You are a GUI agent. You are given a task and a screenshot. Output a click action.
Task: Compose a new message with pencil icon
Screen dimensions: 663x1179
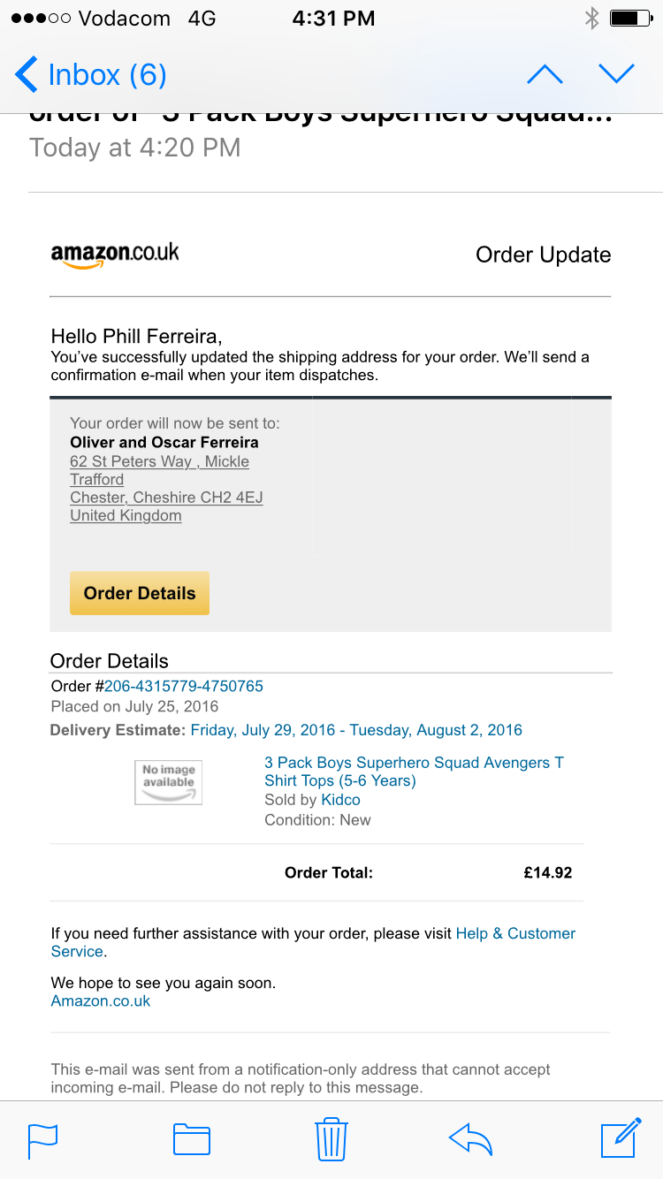(621, 1137)
